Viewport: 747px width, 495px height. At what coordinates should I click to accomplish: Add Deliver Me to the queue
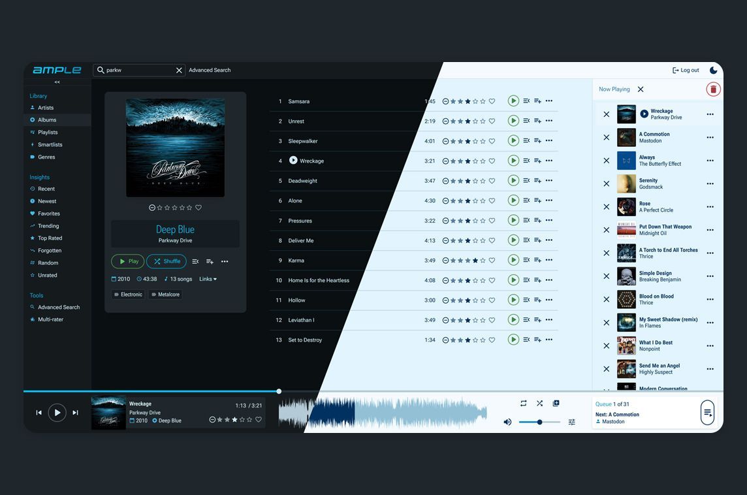click(x=538, y=240)
